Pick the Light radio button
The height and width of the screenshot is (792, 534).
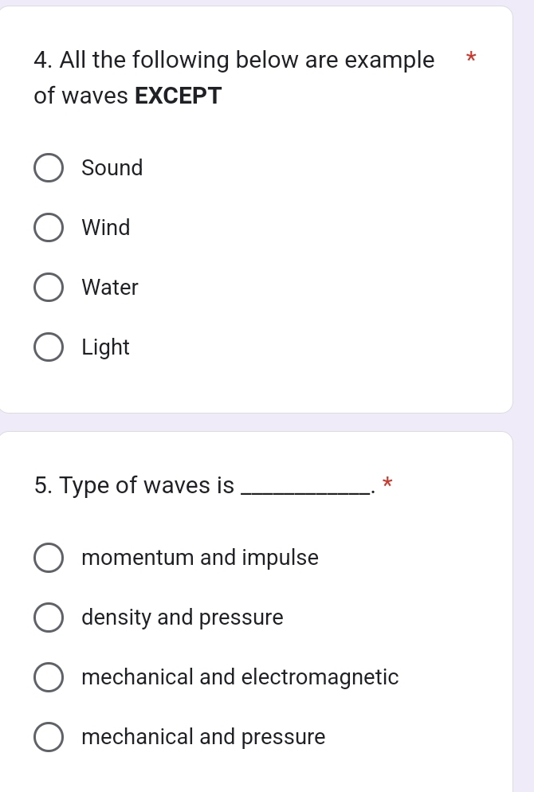point(49,347)
